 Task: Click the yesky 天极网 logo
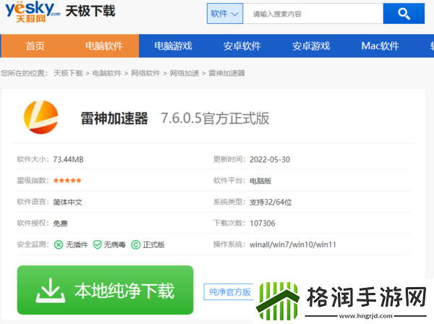33,12
